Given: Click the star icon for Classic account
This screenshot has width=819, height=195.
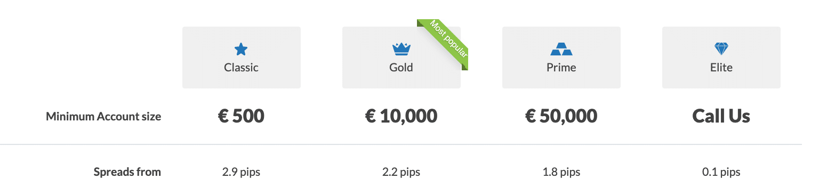Looking at the screenshot, I should [x=241, y=50].
